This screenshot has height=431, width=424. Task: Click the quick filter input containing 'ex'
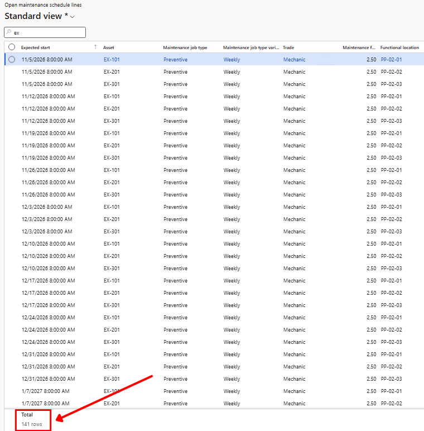(x=45, y=32)
